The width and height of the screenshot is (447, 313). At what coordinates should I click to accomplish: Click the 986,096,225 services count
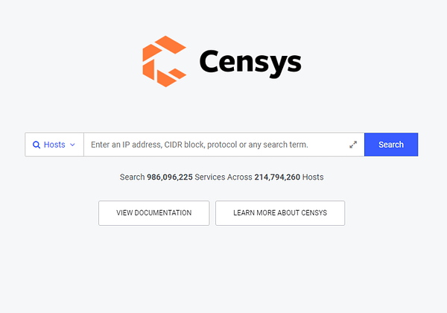click(x=170, y=177)
